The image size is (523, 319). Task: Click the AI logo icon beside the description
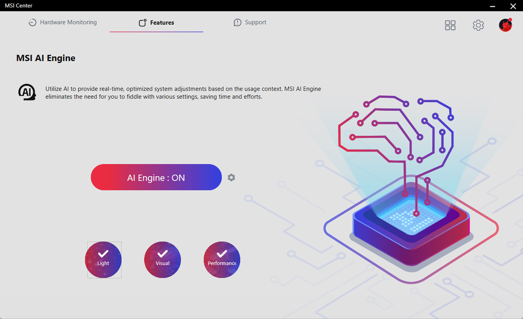26,92
